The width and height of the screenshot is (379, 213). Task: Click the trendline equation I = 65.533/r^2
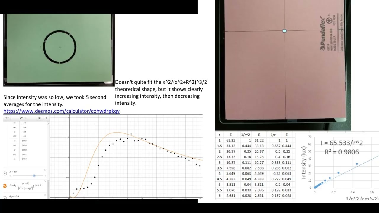(x=342, y=143)
